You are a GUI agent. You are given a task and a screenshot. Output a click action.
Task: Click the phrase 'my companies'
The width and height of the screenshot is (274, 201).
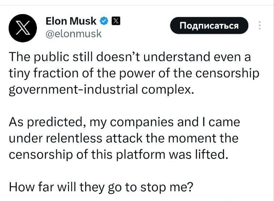point(132,122)
